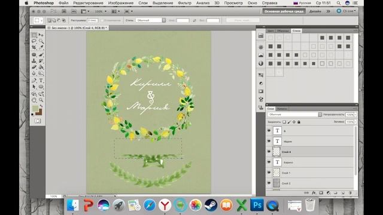The height and width of the screenshot is (215, 383).
Task: Click the delete layer trash icon
Action: tap(350, 193)
